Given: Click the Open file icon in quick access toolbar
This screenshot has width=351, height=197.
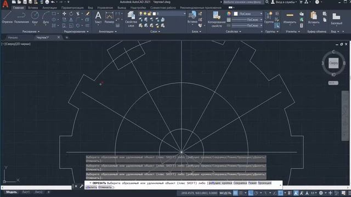Looking at the screenshot, I should (19, 2).
